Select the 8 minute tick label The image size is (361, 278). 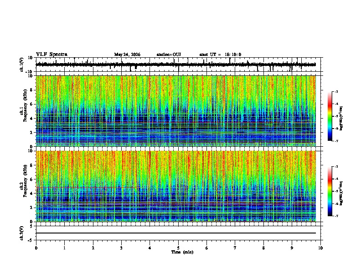(x=263, y=248)
